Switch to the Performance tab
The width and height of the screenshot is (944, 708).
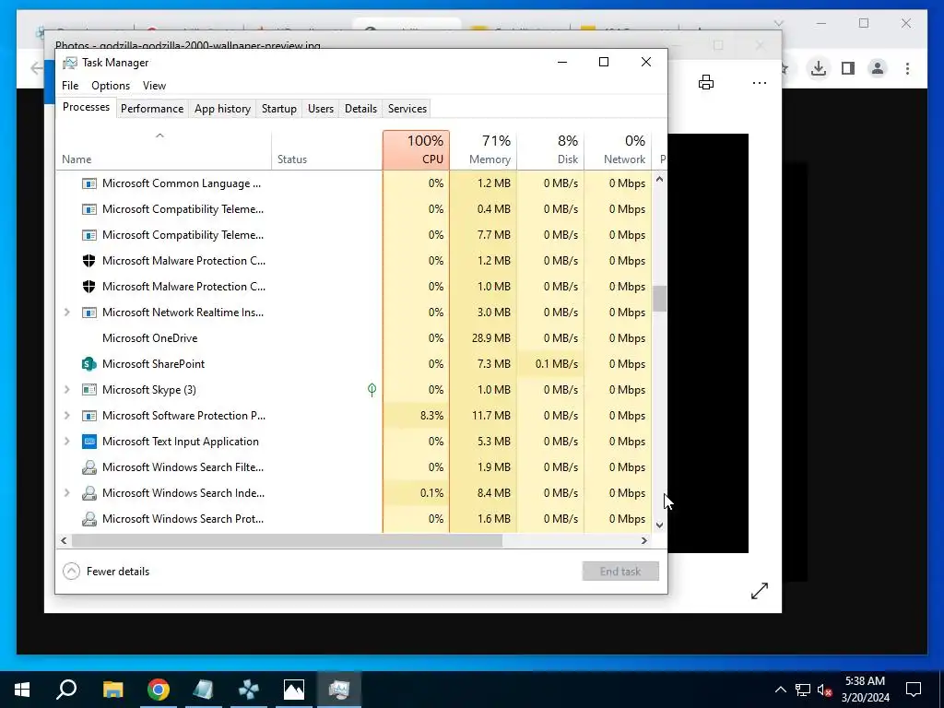tap(152, 109)
